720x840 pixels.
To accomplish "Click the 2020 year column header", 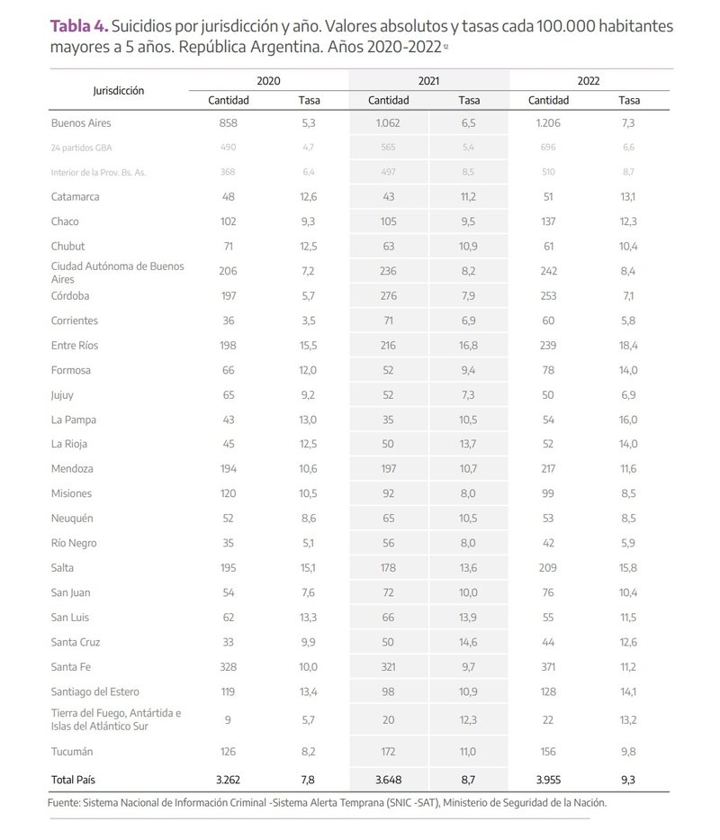I will click(268, 81).
